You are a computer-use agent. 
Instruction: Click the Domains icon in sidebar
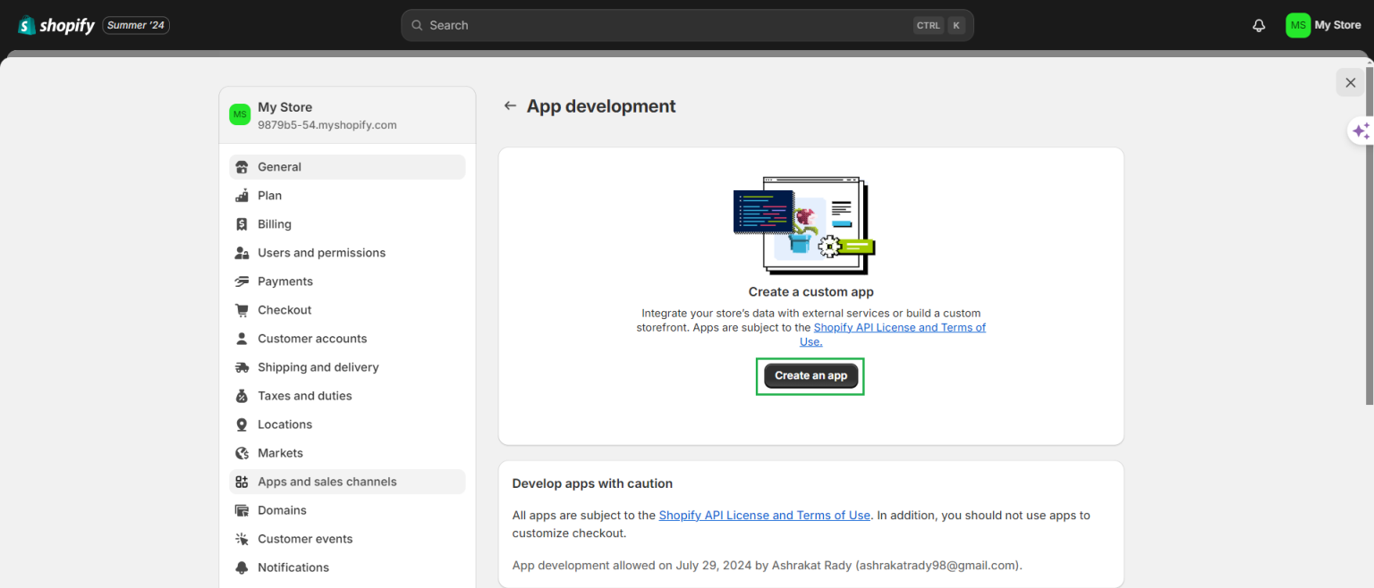click(x=242, y=510)
